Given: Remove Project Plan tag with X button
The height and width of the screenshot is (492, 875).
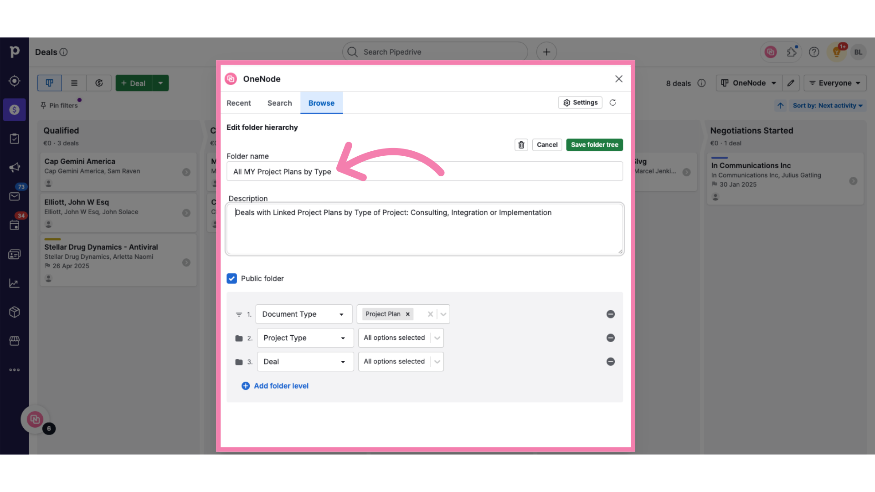Looking at the screenshot, I should click(x=408, y=313).
